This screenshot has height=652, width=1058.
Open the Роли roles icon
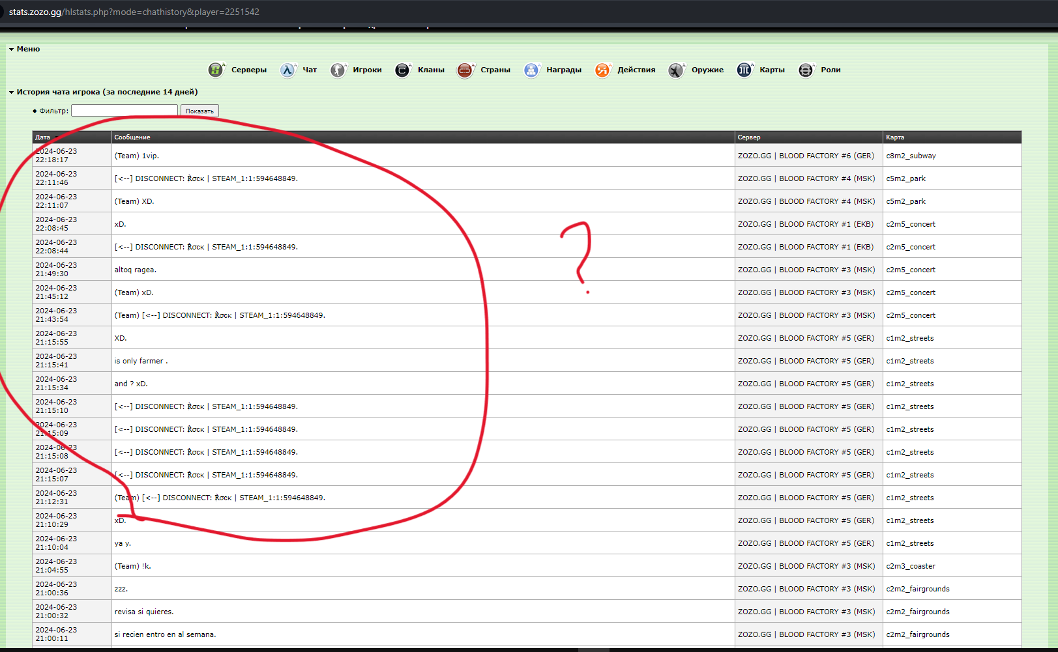click(x=806, y=70)
